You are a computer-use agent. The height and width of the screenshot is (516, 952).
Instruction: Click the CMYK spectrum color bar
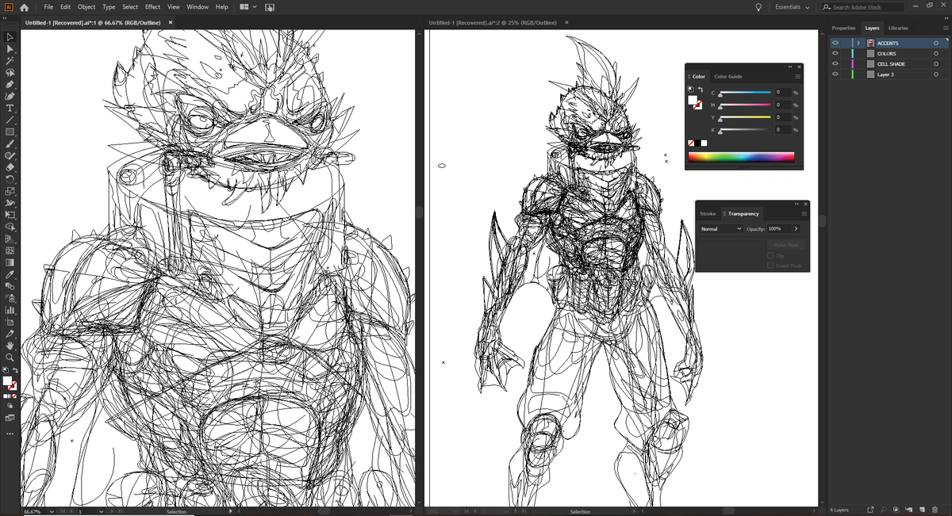coord(741,157)
